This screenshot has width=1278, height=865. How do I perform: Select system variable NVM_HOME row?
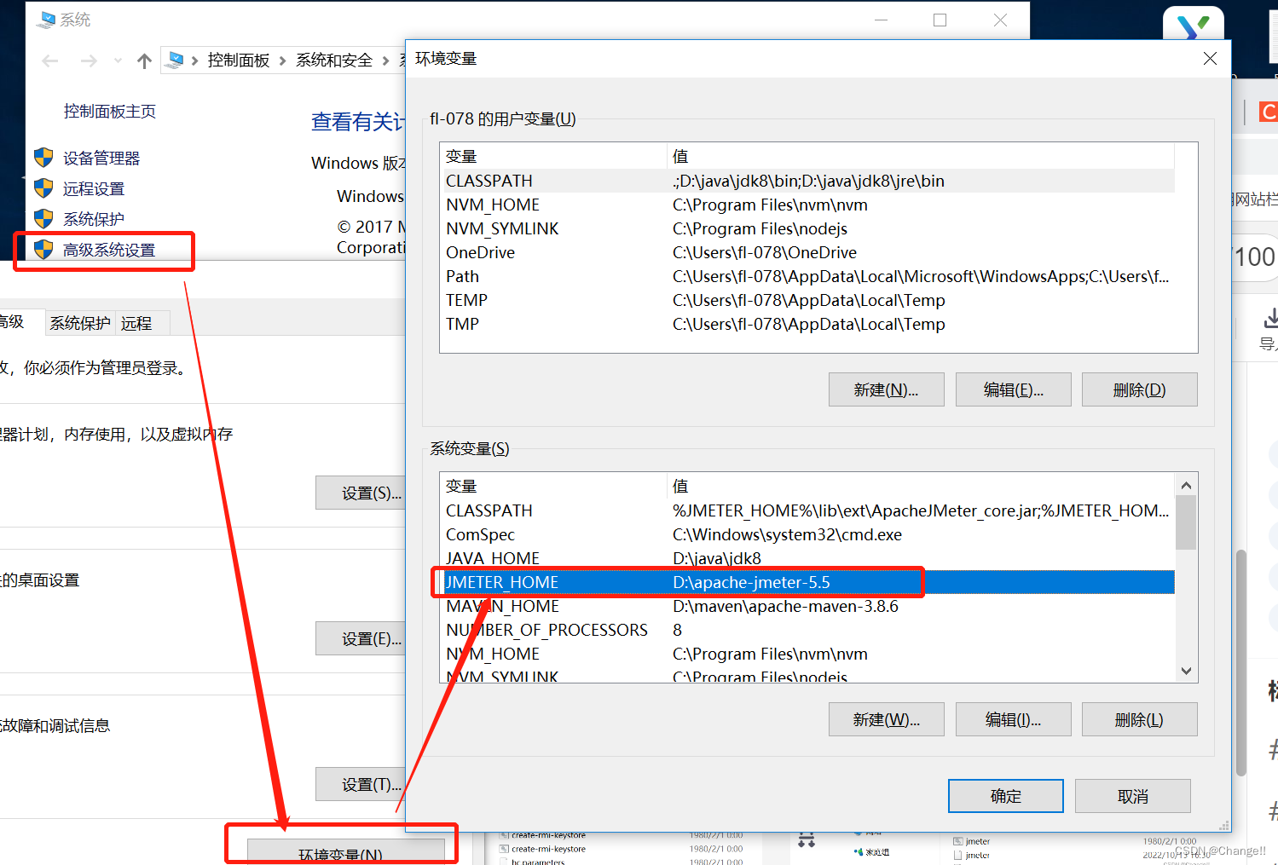coord(807,654)
